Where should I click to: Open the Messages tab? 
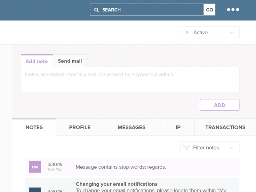click(x=132, y=127)
